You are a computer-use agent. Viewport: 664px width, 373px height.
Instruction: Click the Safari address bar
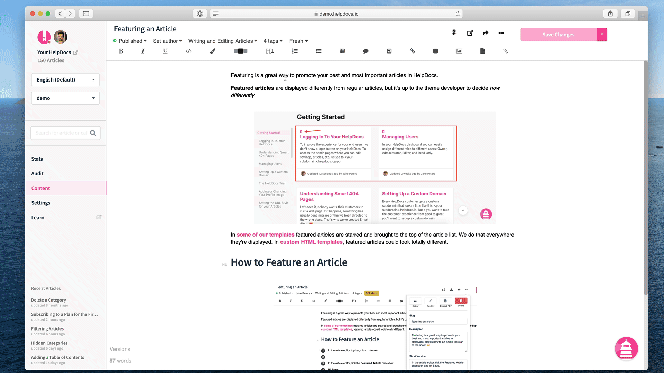(x=336, y=14)
